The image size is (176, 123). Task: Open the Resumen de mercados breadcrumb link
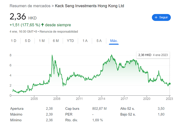pyautogui.click(x=30, y=6)
